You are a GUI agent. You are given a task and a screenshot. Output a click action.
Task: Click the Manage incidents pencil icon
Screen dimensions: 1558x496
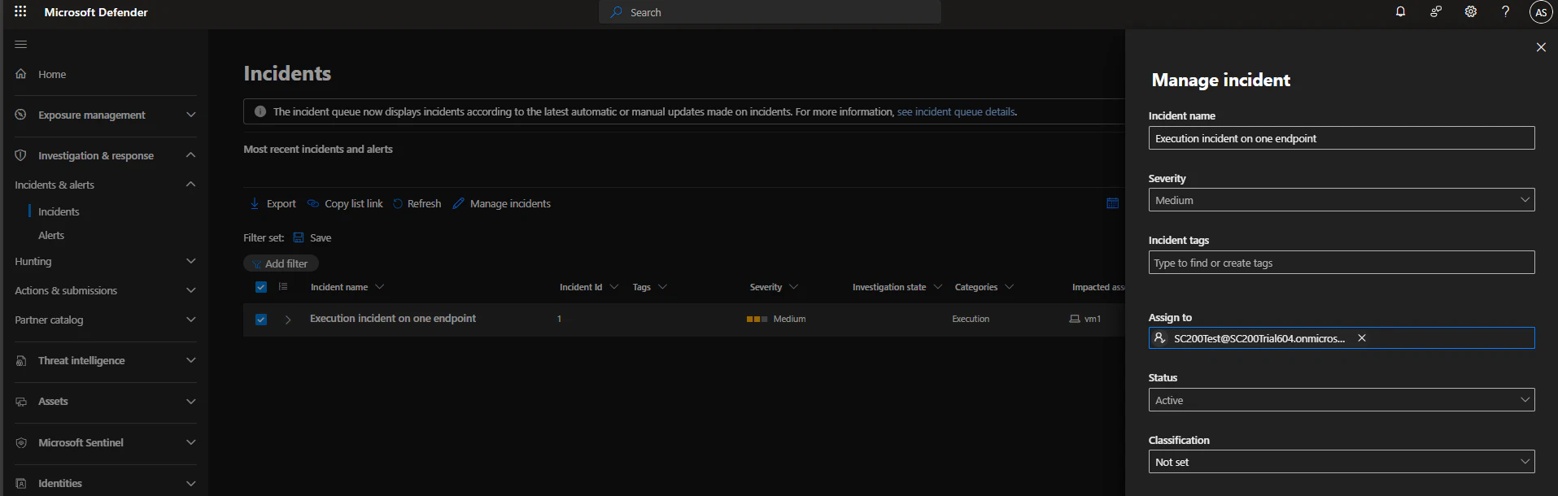(459, 203)
